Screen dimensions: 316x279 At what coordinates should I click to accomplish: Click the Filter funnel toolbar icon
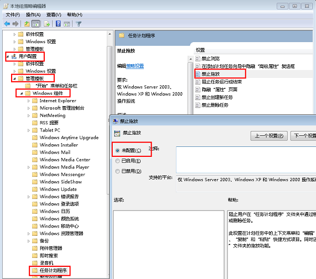78,24
